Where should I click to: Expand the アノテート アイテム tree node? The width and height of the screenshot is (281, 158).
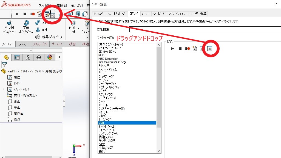[x=3, y=89]
